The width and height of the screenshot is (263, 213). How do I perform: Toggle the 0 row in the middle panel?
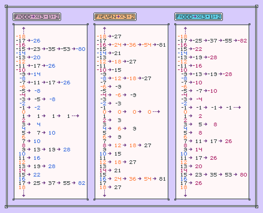(104, 112)
